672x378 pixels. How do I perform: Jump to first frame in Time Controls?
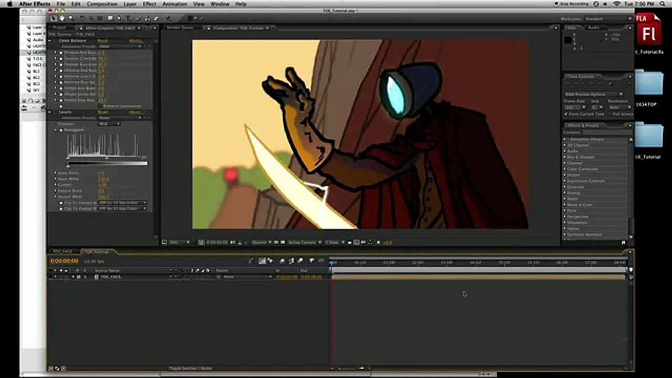click(567, 83)
